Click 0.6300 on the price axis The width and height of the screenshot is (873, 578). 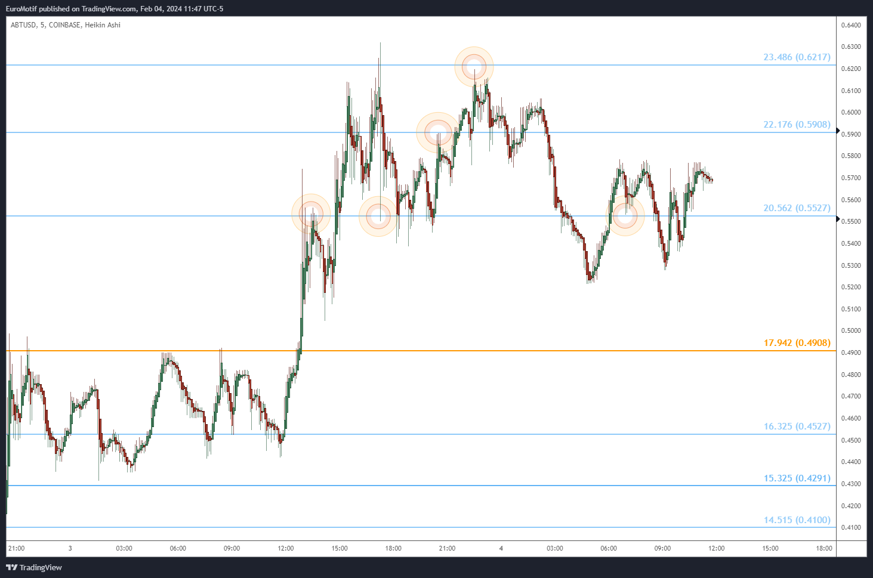tap(851, 47)
